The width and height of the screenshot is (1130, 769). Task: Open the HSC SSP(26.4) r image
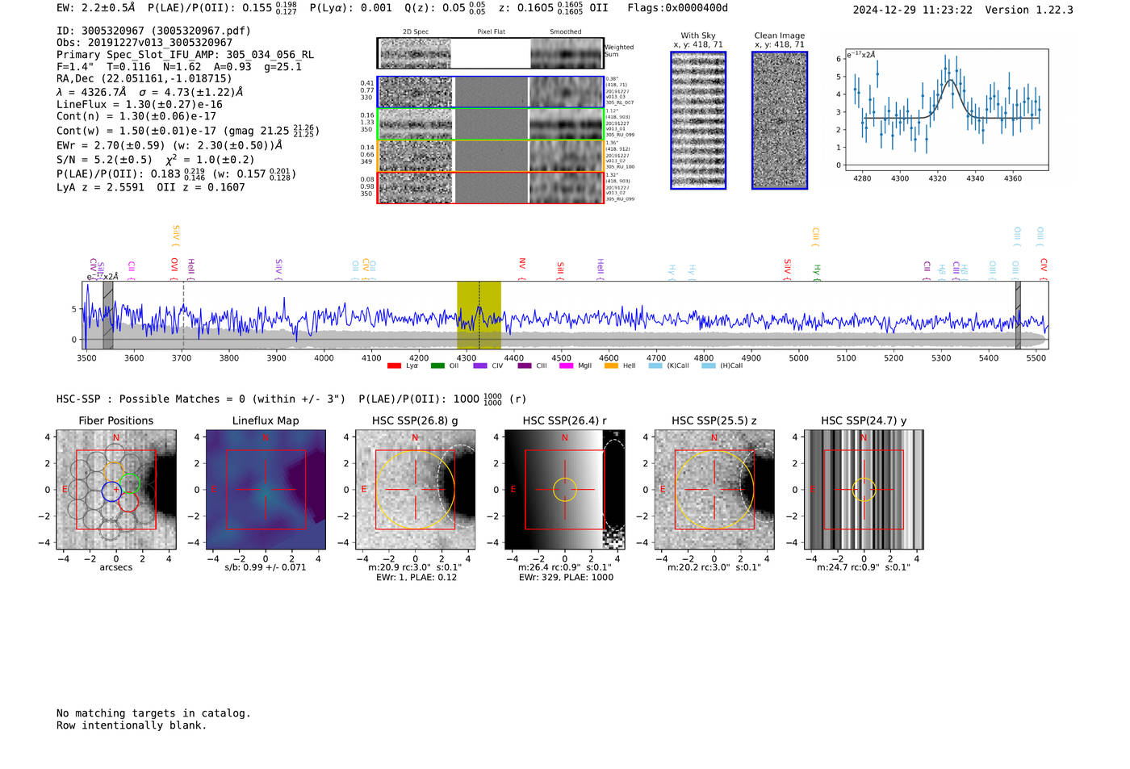click(x=565, y=490)
